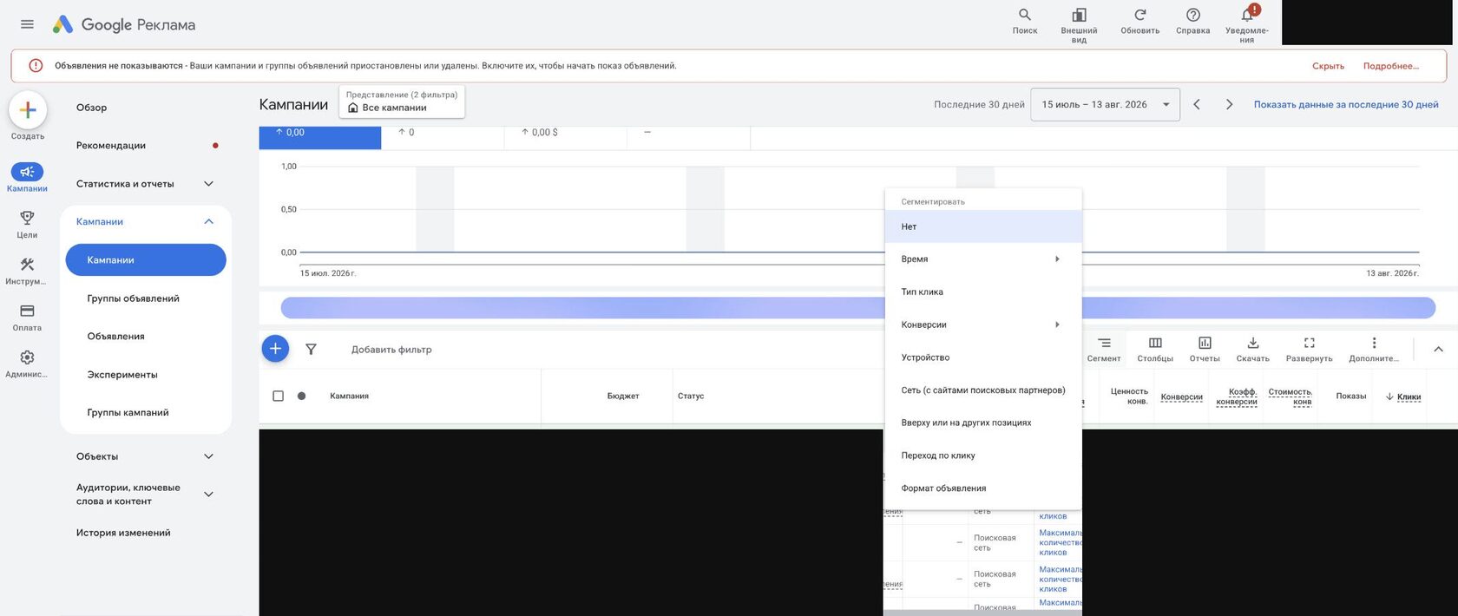Open the date range dropdown
The height and width of the screenshot is (616, 1458).
point(1105,104)
